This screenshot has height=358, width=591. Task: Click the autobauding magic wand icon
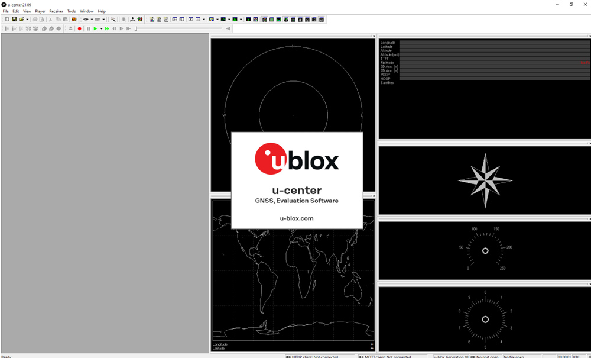(113, 20)
